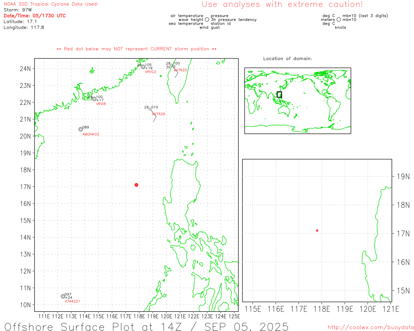Click the '15N' latitude label on zoomed map

[403, 291]
